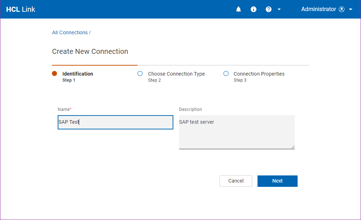
Task: Cancel the new connection creation
Action: pos(236,181)
